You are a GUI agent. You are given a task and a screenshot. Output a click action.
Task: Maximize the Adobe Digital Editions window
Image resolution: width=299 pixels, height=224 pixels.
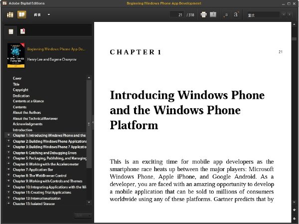(x=289, y=3)
